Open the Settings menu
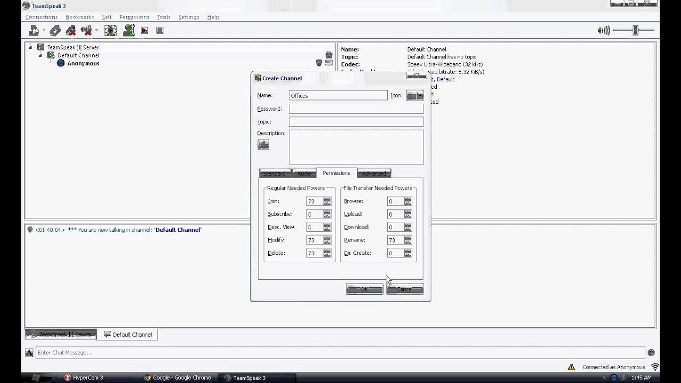Image resolution: width=681 pixels, height=383 pixels. 188,17
